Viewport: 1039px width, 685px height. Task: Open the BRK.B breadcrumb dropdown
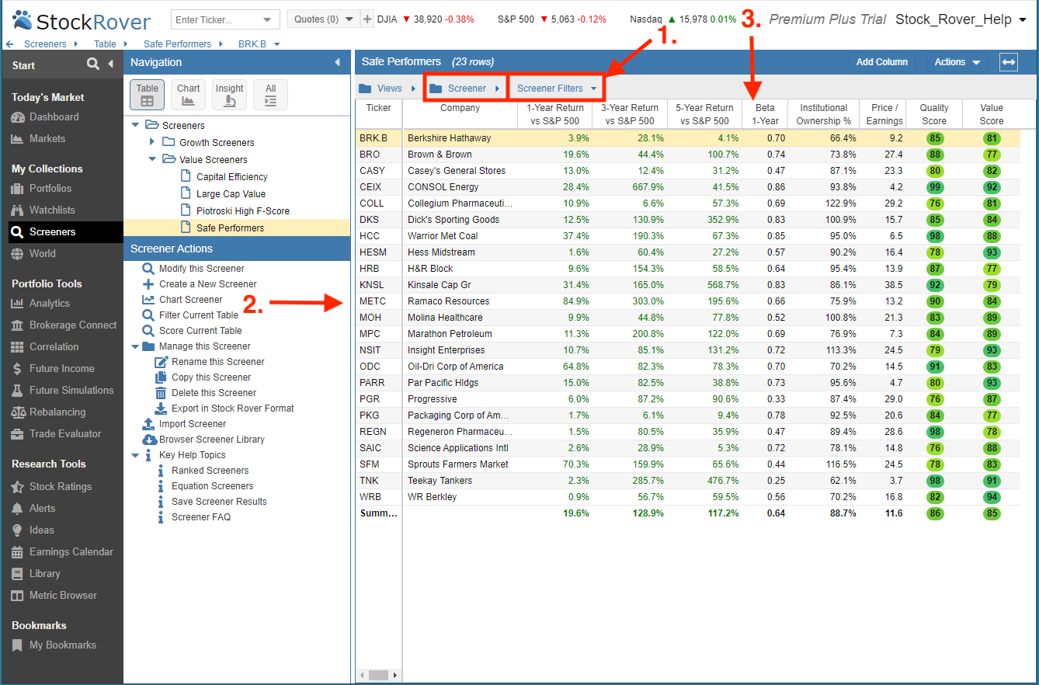coord(259,44)
